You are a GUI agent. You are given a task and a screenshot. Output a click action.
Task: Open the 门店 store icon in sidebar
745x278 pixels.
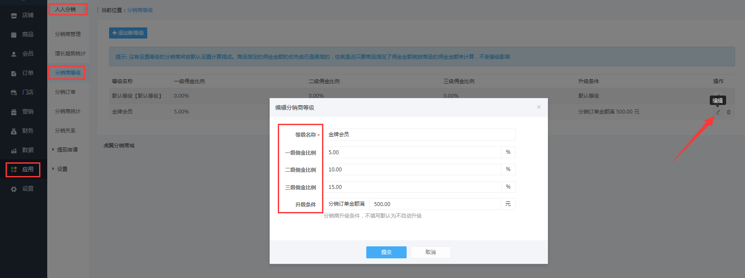(14, 93)
